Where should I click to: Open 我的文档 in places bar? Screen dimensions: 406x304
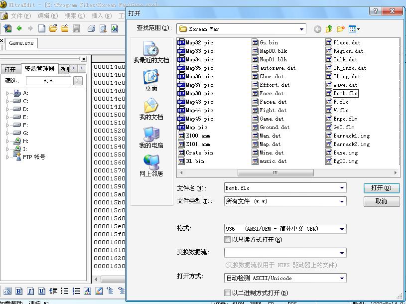(151, 109)
